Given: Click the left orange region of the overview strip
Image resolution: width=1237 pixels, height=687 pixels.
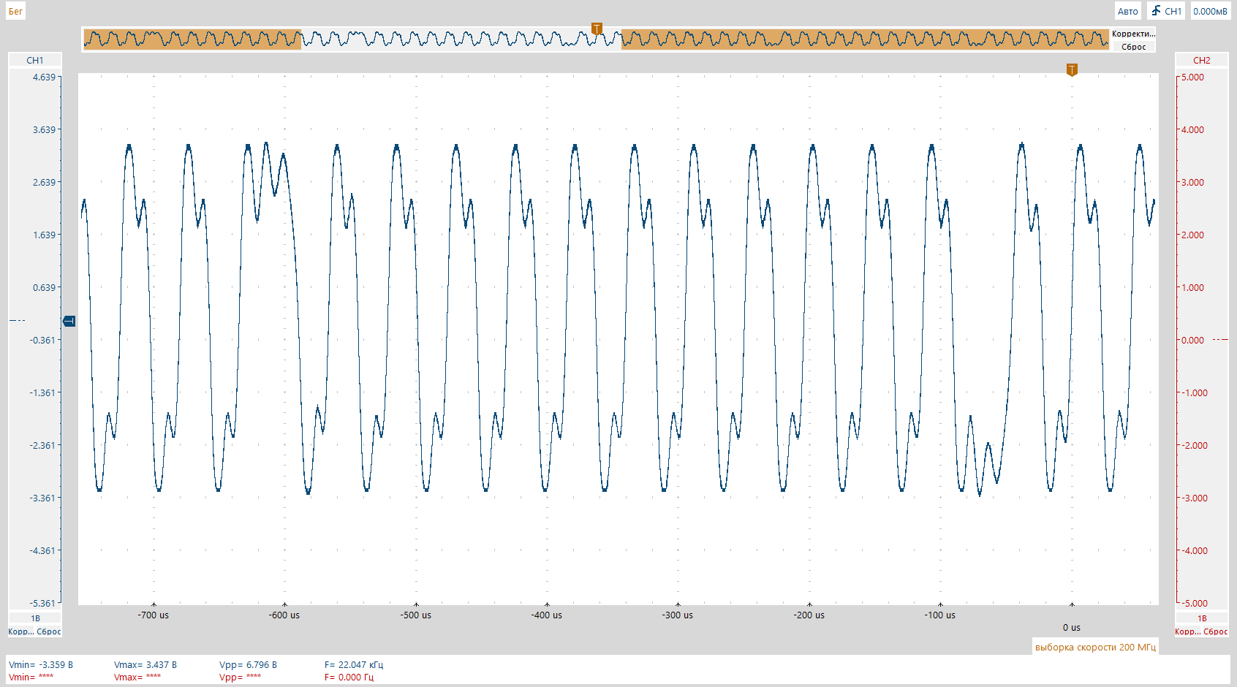Looking at the screenshot, I should pos(192,39).
